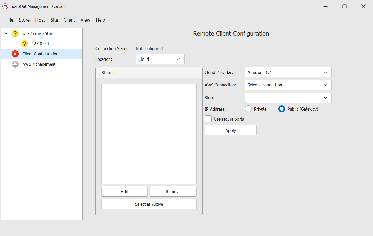
Task: Click the Remove button under Store List
Action: (173, 192)
